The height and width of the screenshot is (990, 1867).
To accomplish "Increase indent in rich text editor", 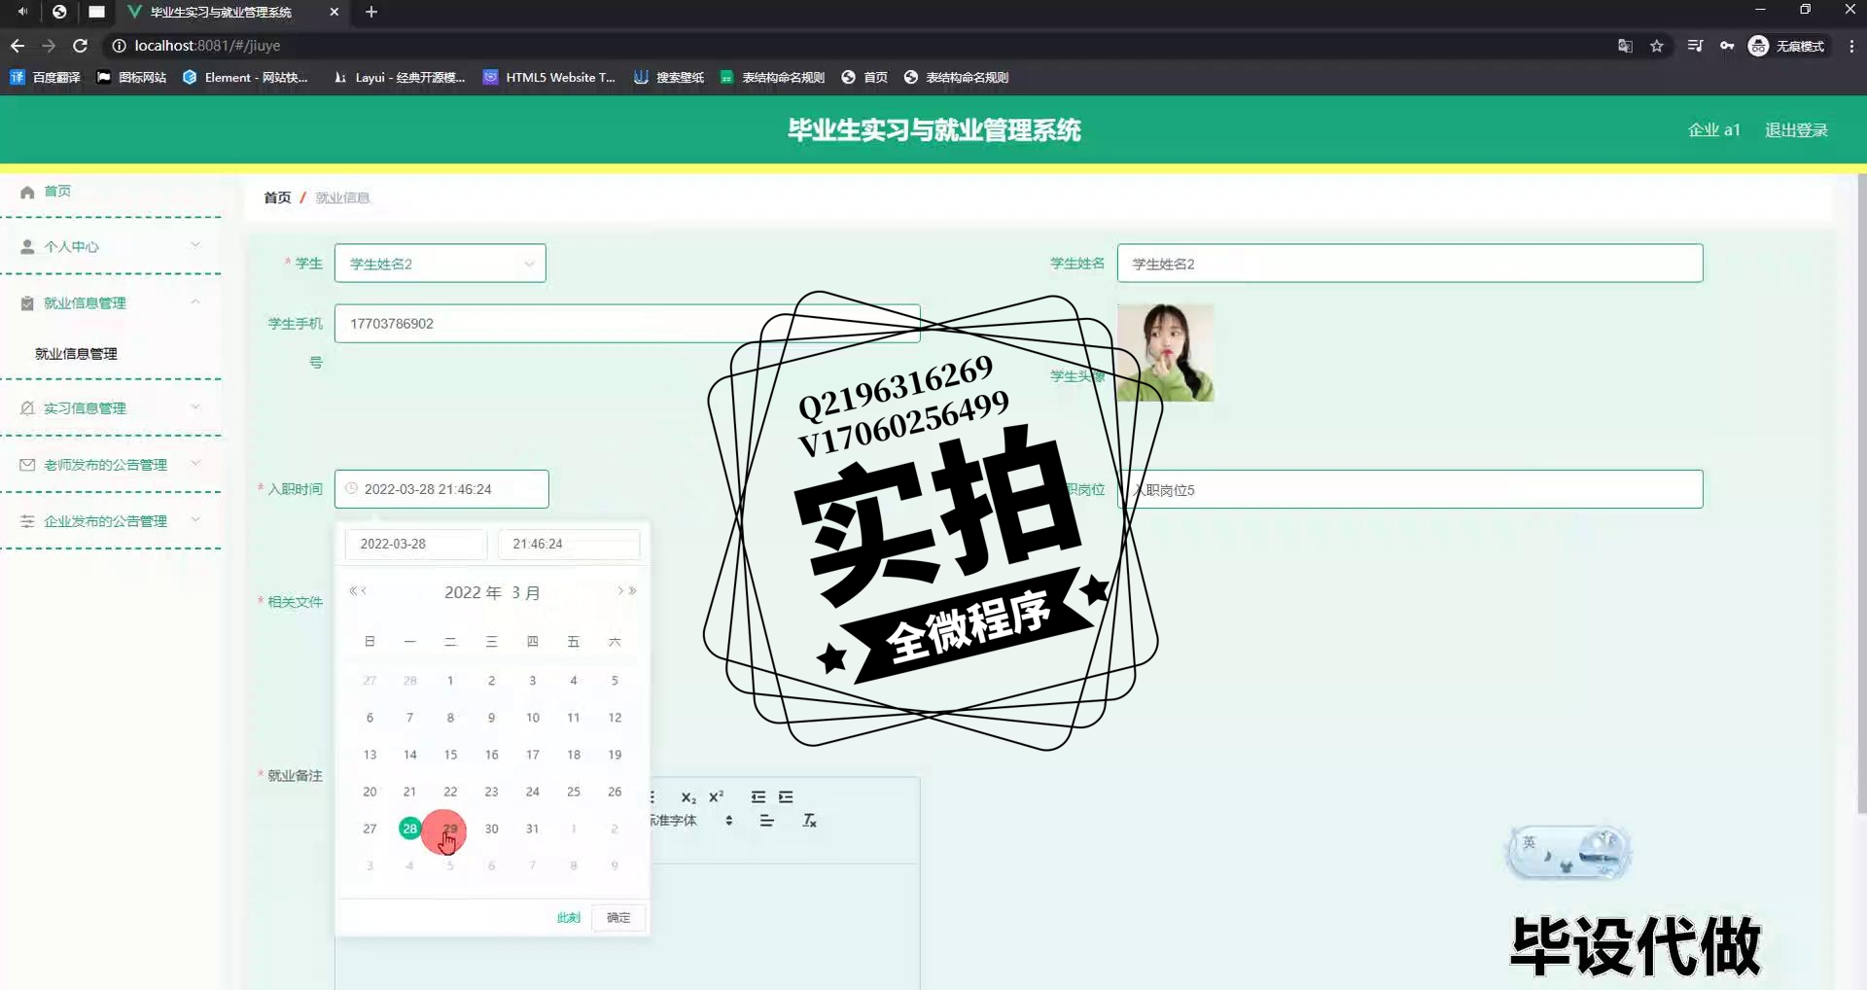I will [x=786, y=796].
